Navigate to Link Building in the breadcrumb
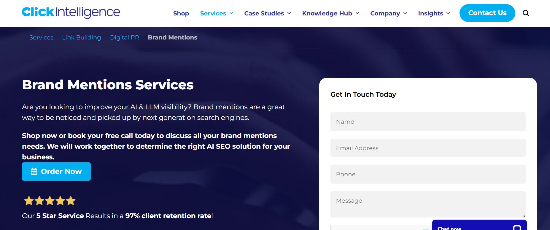This screenshot has width=550, height=230. tap(81, 37)
